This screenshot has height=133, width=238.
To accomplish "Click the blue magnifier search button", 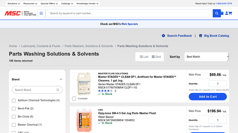I will tap(217, 13).
